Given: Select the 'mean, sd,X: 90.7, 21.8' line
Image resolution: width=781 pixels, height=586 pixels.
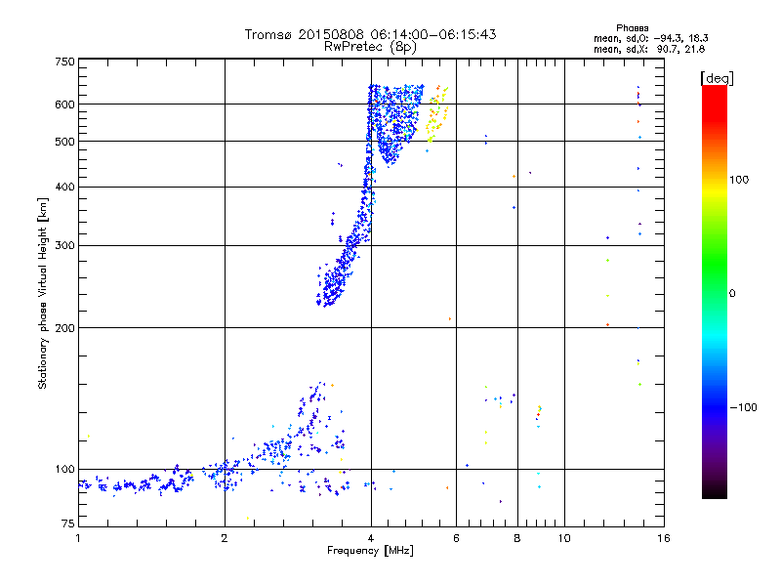Looking at the screenshot, I should [x=649, y=49].
